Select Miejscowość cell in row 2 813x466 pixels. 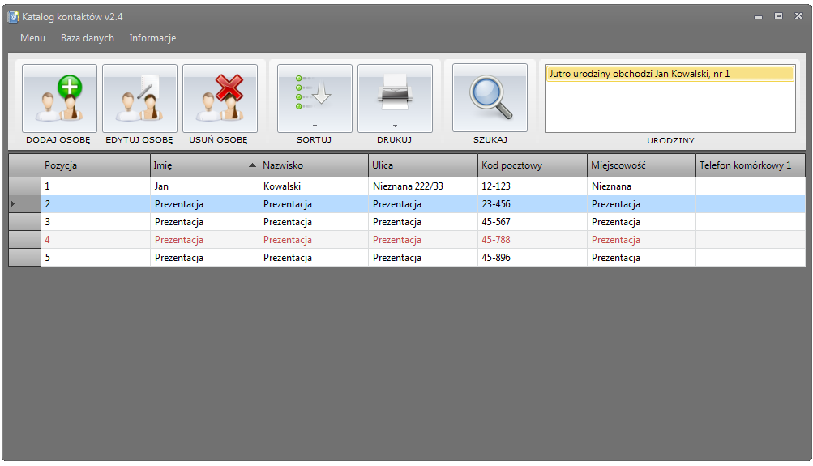click(641, 204)
